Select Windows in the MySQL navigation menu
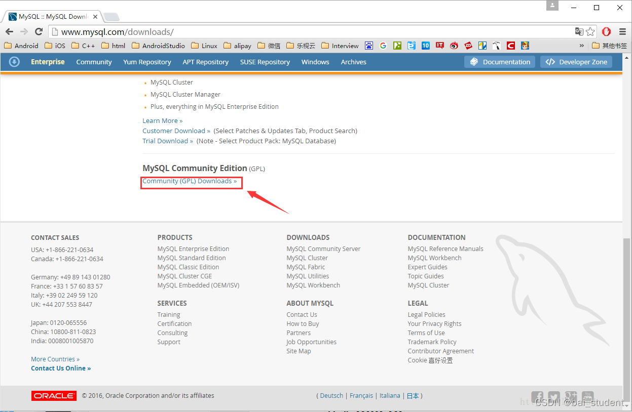 coord(315,62)
